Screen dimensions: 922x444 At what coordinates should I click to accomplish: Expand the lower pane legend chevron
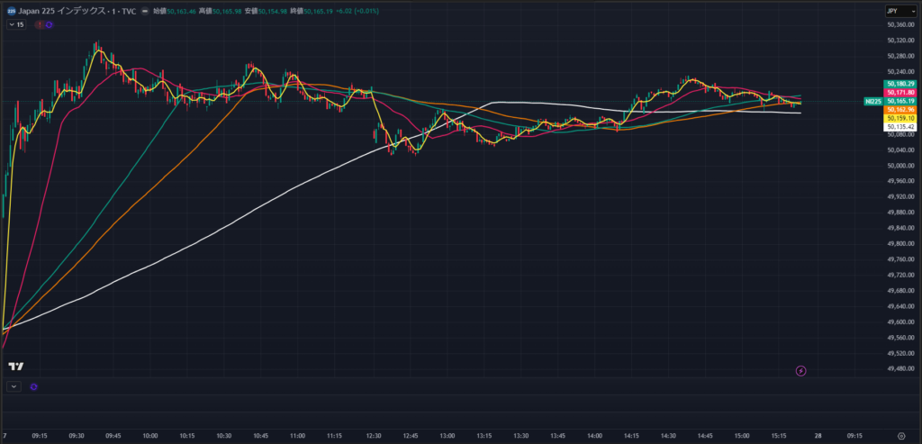pyautogui.click(x=13, y=386)
